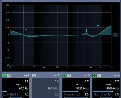Select EQ point 4 on the curve
This screenshot has height=98, width=121.
click(x=98, y=25)
